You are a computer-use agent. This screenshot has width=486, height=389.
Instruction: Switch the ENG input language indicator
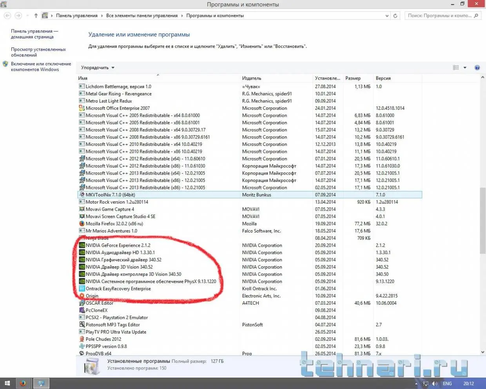[447, 384]
